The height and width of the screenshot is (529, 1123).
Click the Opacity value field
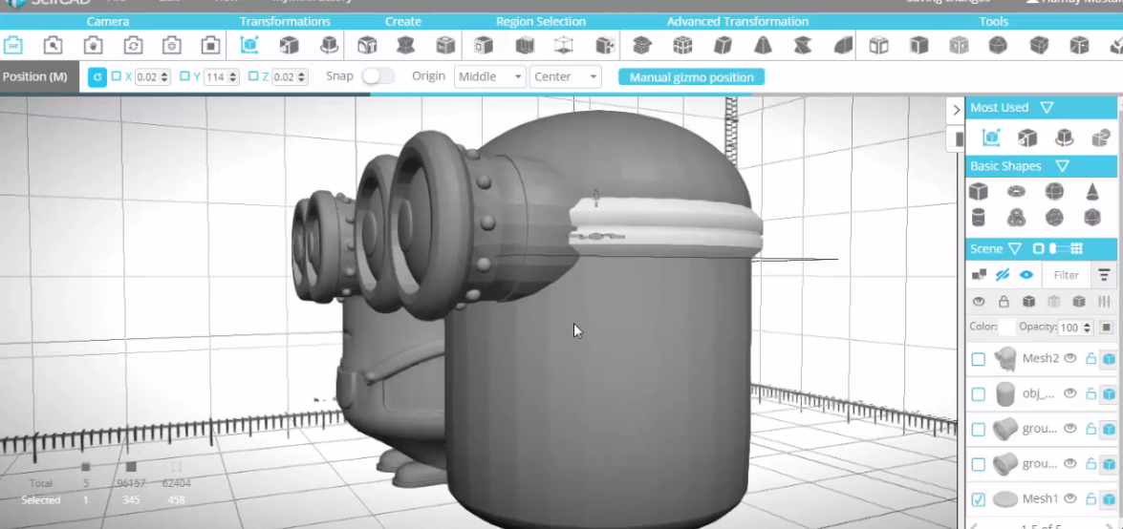click(x=1069, y=328)
